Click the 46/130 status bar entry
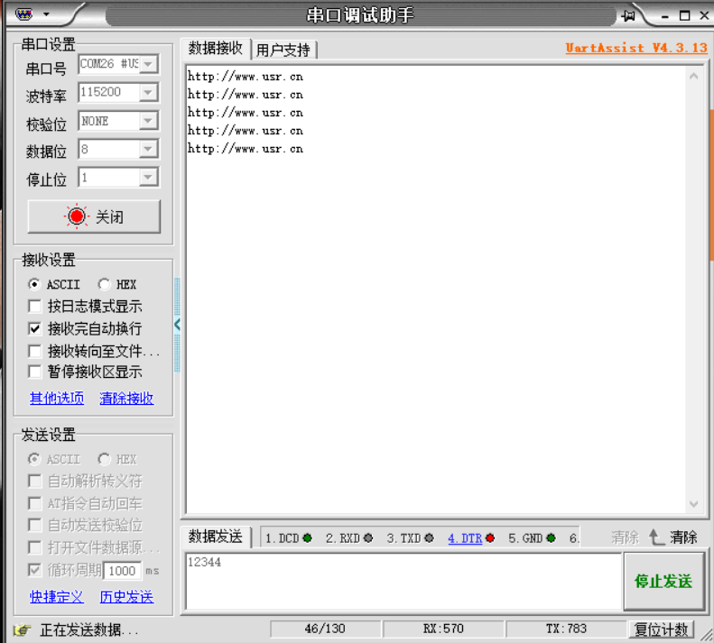The height and width of the screenshot is (643, 714). pos(325,629)
